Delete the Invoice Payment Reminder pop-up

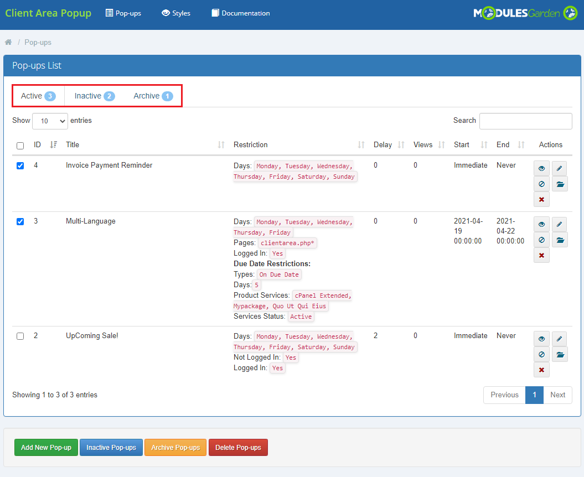(x=541, y=199)
